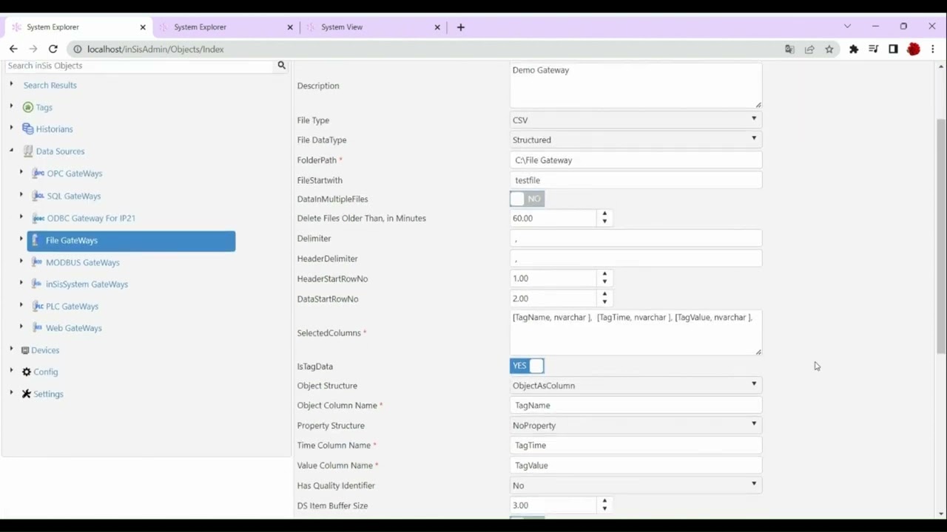Click the FolderPath input field
The width and height of the screenshot is (947, 532).
(636, 160)
